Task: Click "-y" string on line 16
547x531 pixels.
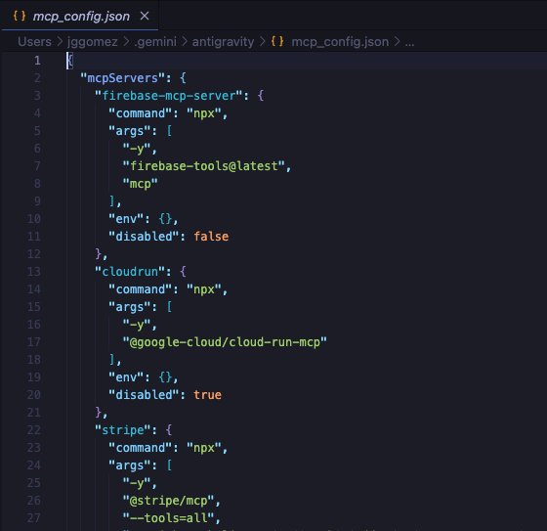Action: click(x=137, y=325)
